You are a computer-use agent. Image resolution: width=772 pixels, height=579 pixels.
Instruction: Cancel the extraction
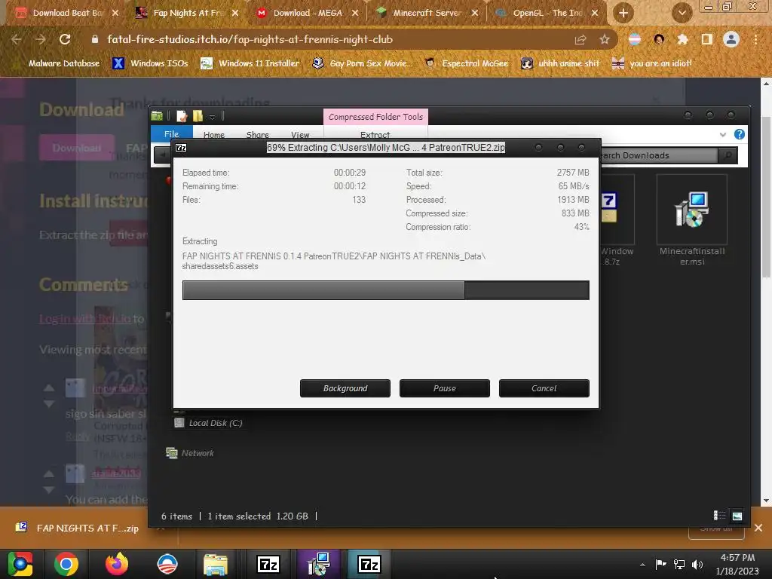pyautogui.click(x=544, y=388)
